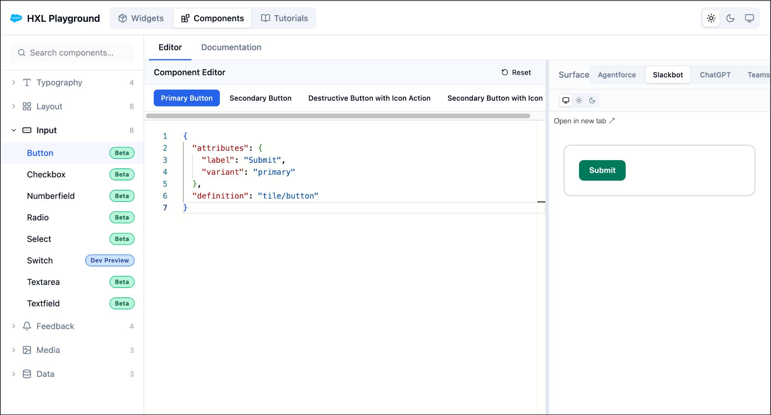Click the Reset button label
Screen dimensions: 771x415
point(521,72)
